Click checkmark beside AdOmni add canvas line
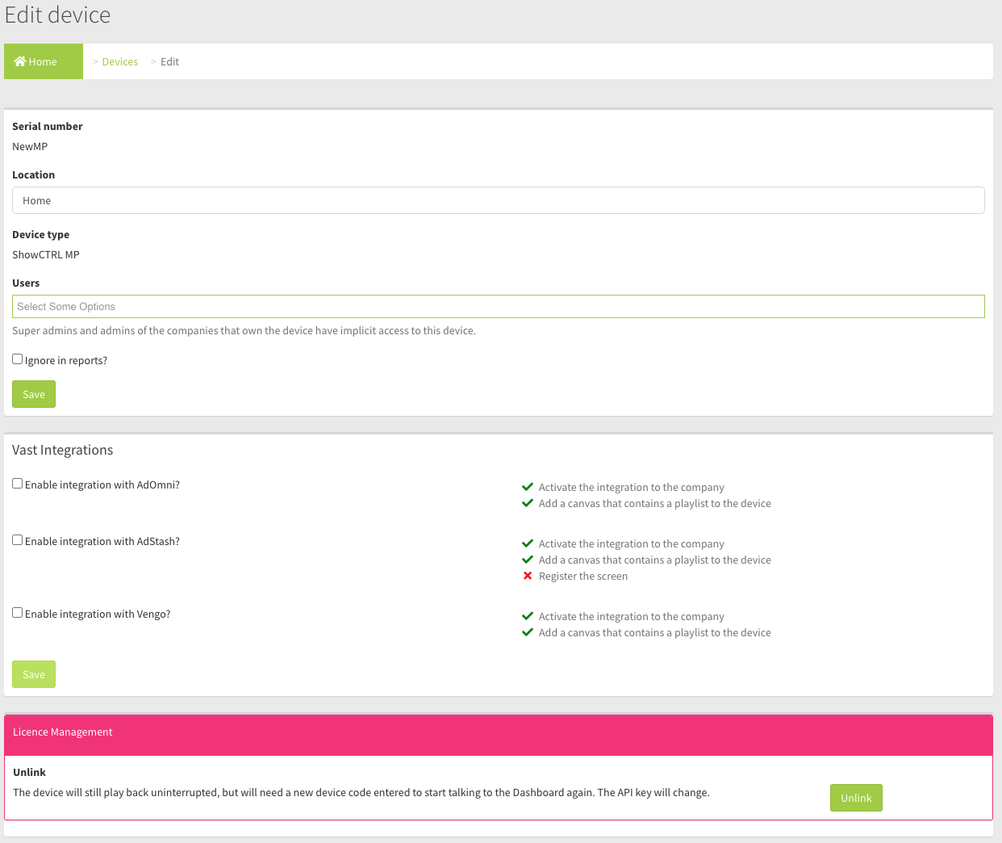Image resolution: width=1002 pixels, height=843 pixels. coord(528,503)
